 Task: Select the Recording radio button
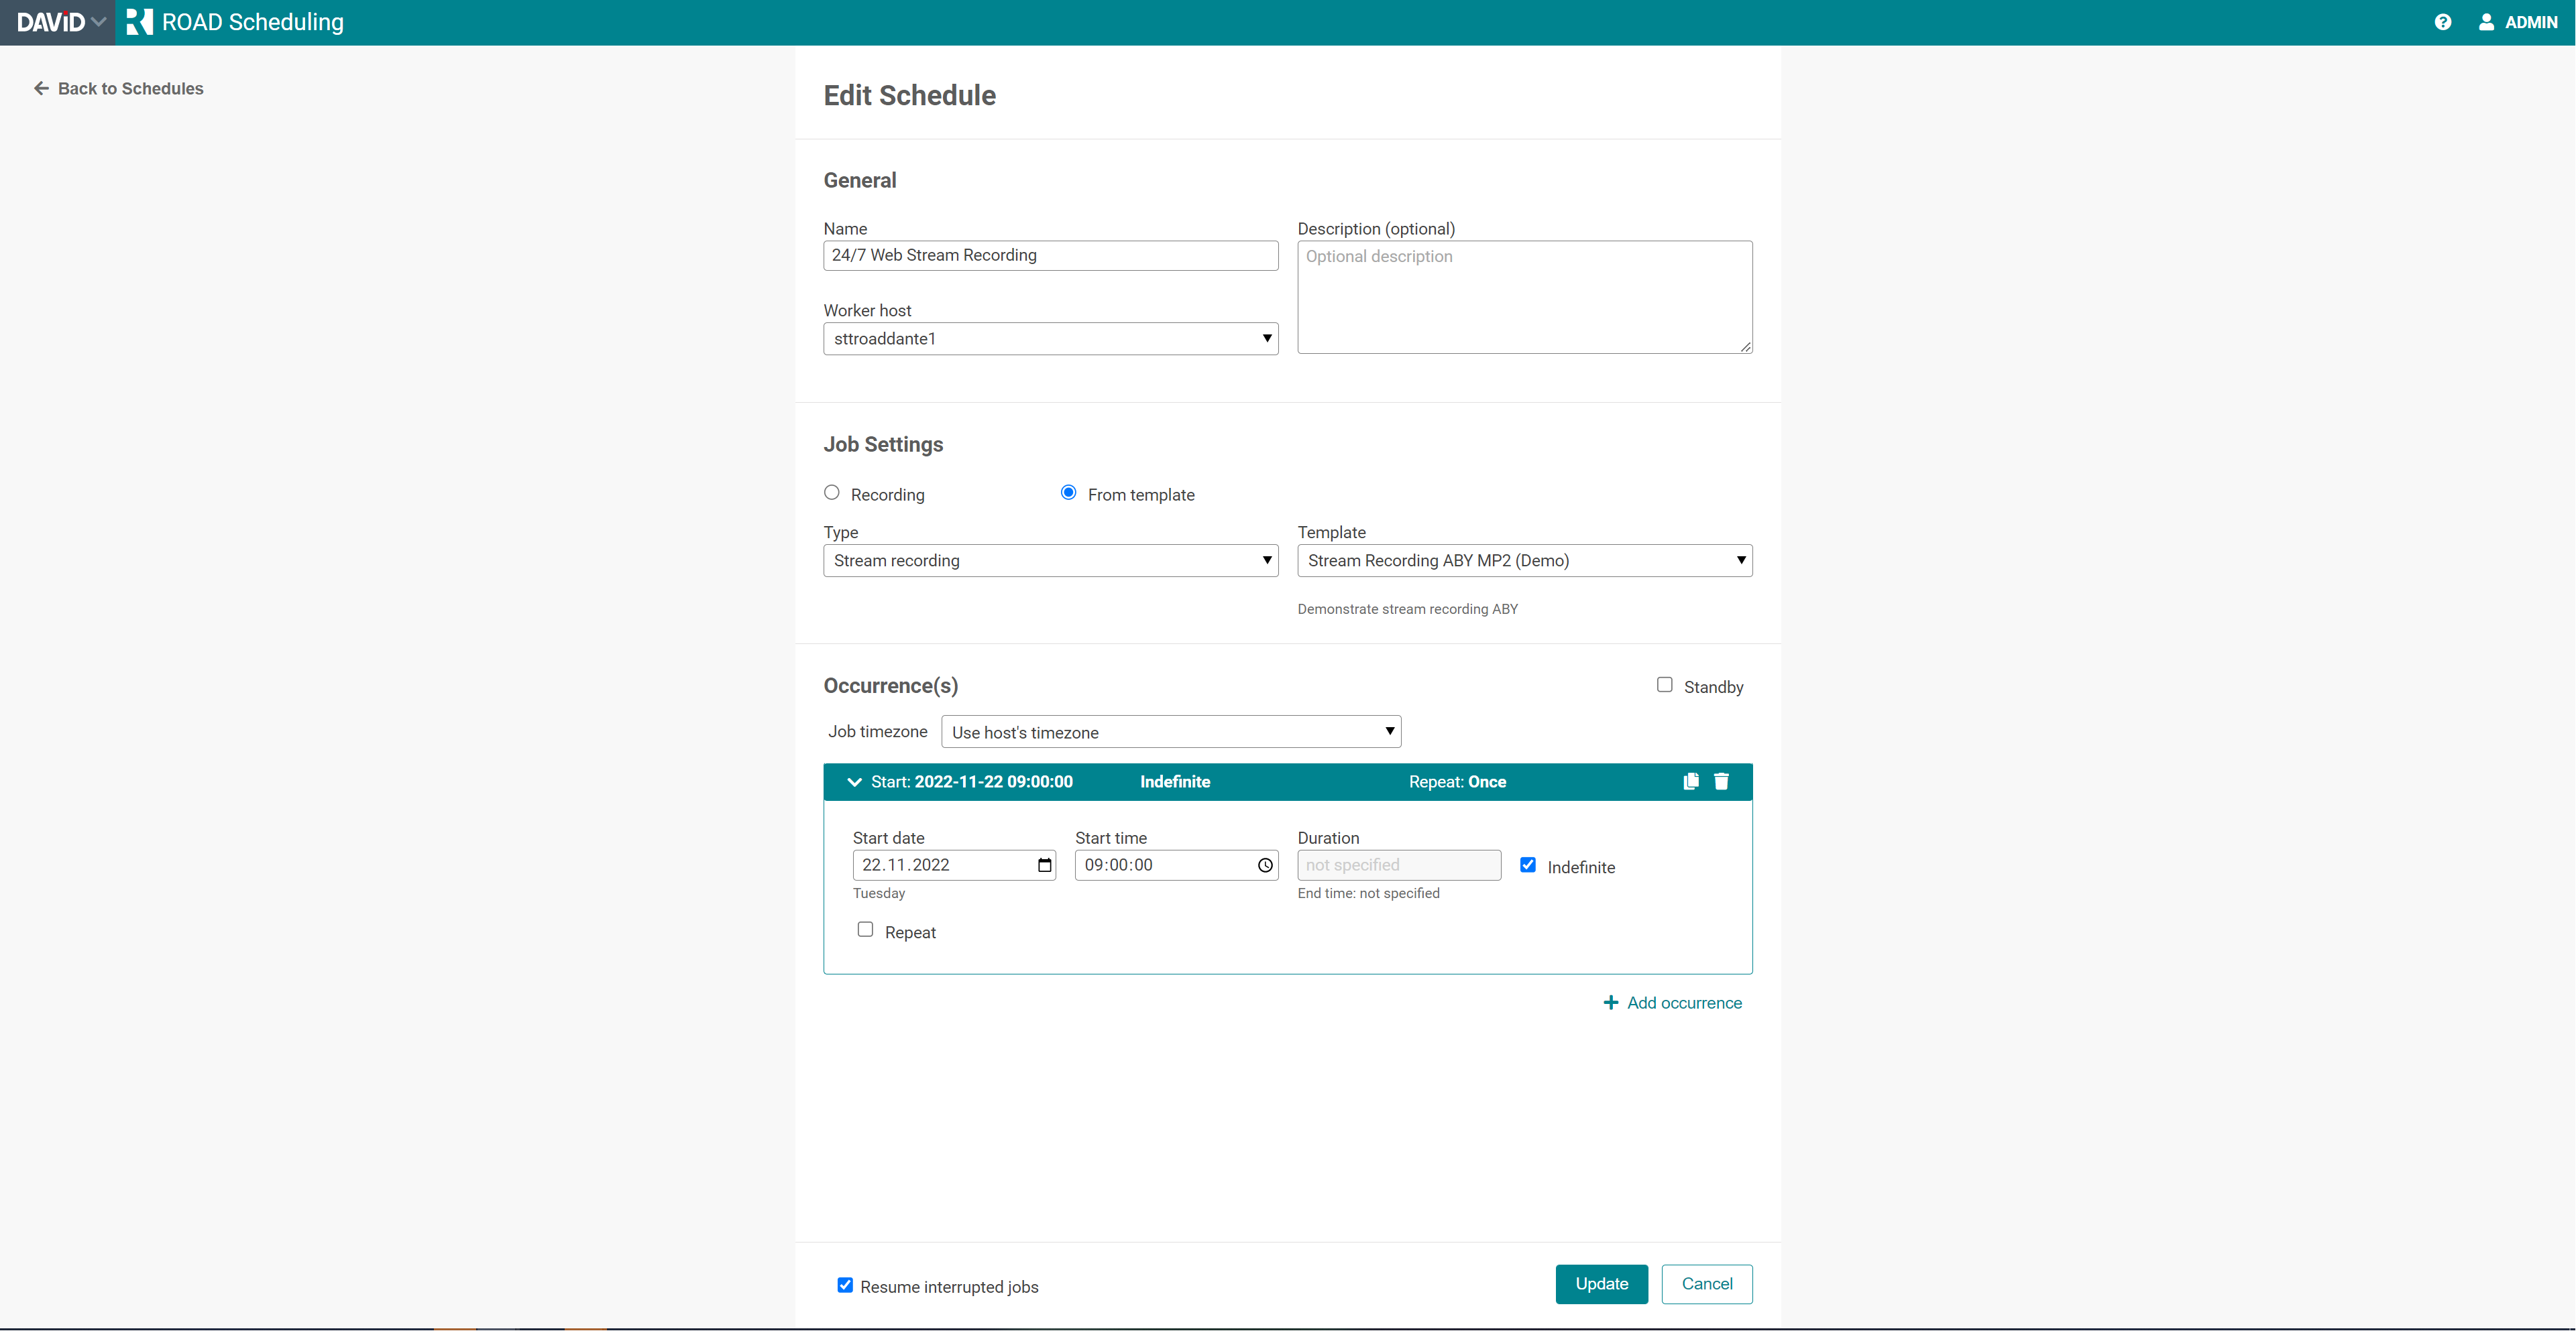pos(831,493)
